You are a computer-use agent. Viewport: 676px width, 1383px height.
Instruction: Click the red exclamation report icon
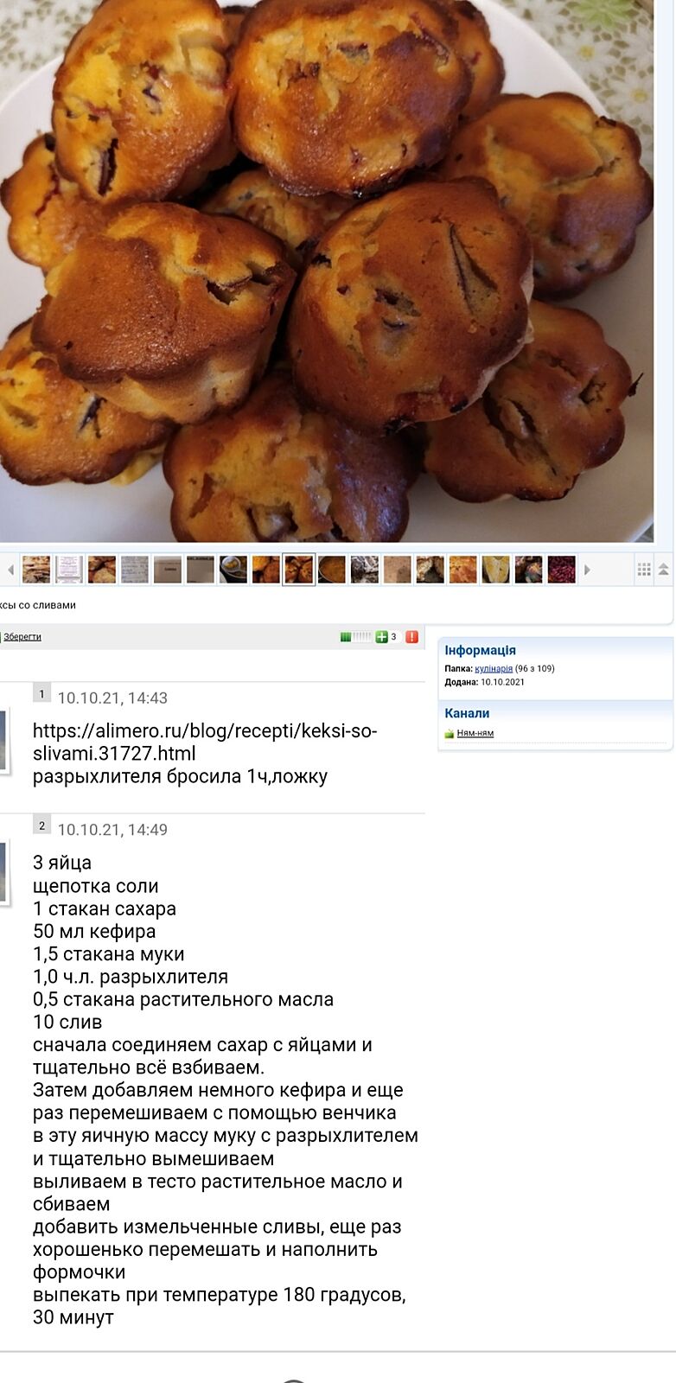[x=411, y=637]
